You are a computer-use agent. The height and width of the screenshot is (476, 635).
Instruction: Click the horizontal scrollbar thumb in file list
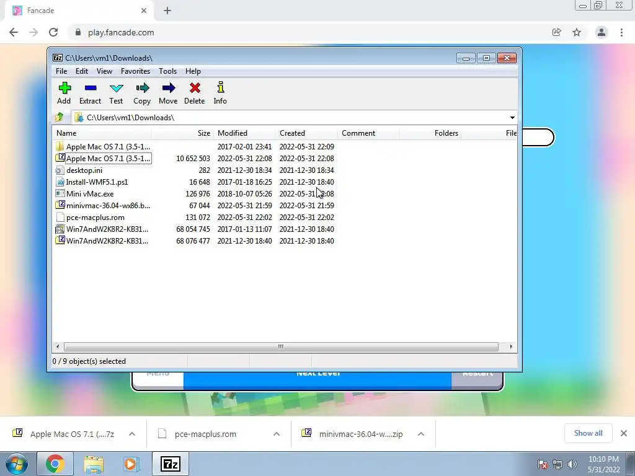pyautogui.click(x=281, y=346)
